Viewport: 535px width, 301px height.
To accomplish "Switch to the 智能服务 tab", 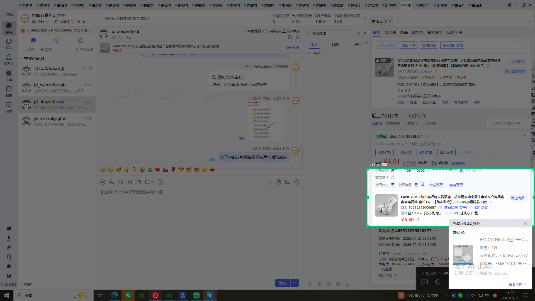I will [x=435, y=32].
